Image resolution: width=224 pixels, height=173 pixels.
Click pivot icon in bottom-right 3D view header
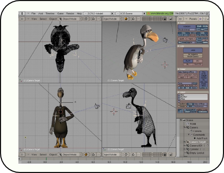point(133,155)
